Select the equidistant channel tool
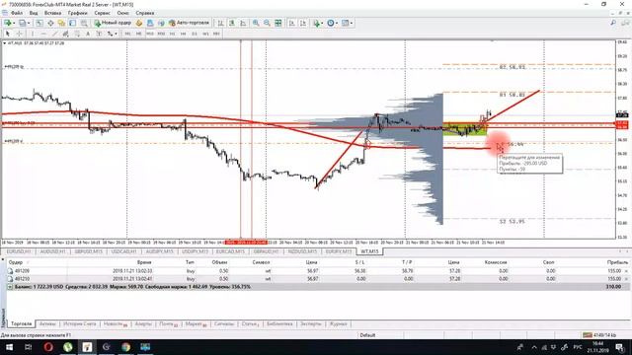Screen dimensions: 632x355 66,34
